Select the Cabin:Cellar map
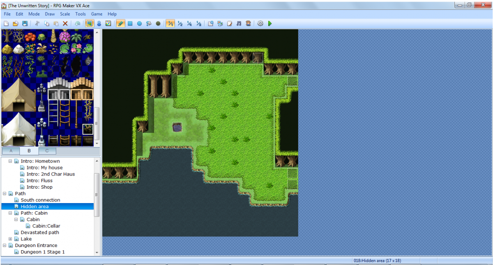 pos(46,226)
